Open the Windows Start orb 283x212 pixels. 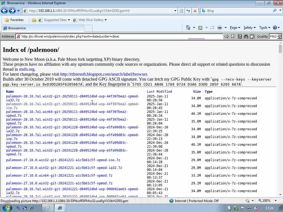[x=7, y=208]
